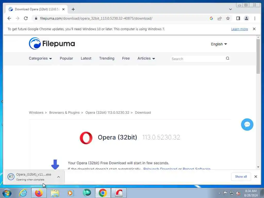Click the Filepuma logo

[x=52, y=43]
